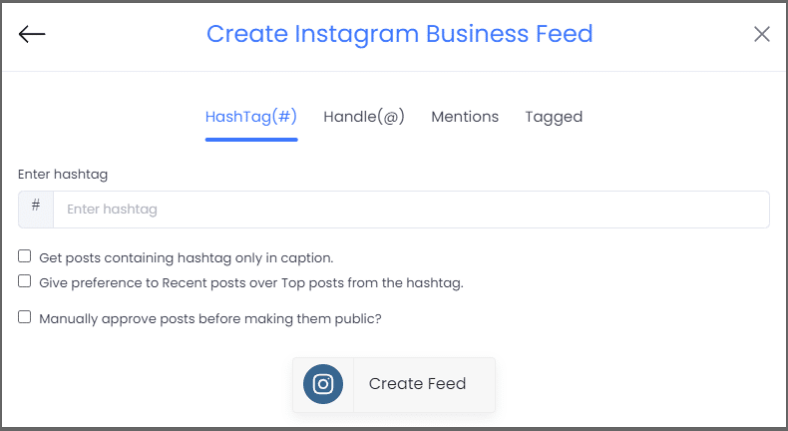Image resolution: width=788 pixels, height=431 pixels.
Task: Click the 'Give preference to Recent posts' label
Action: coord(251,283)
